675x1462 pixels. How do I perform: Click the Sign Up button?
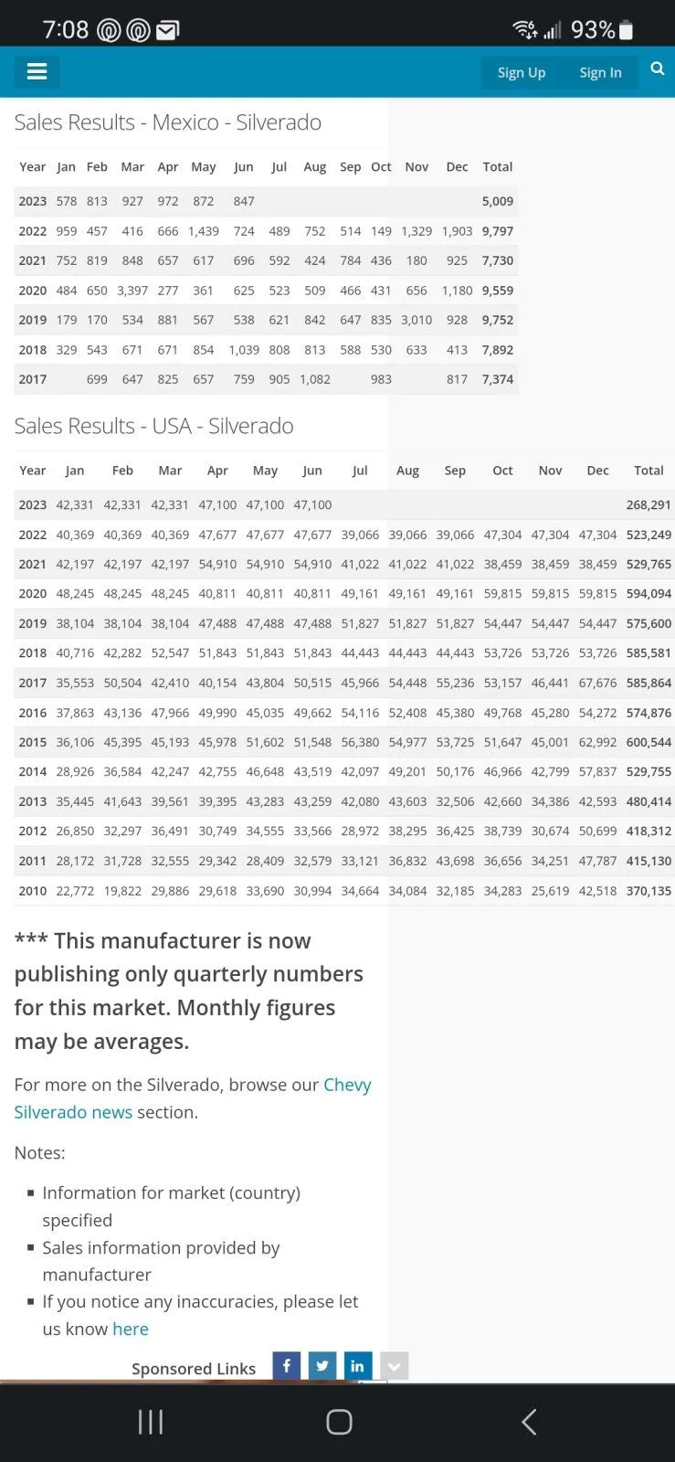tap(521, 72)
